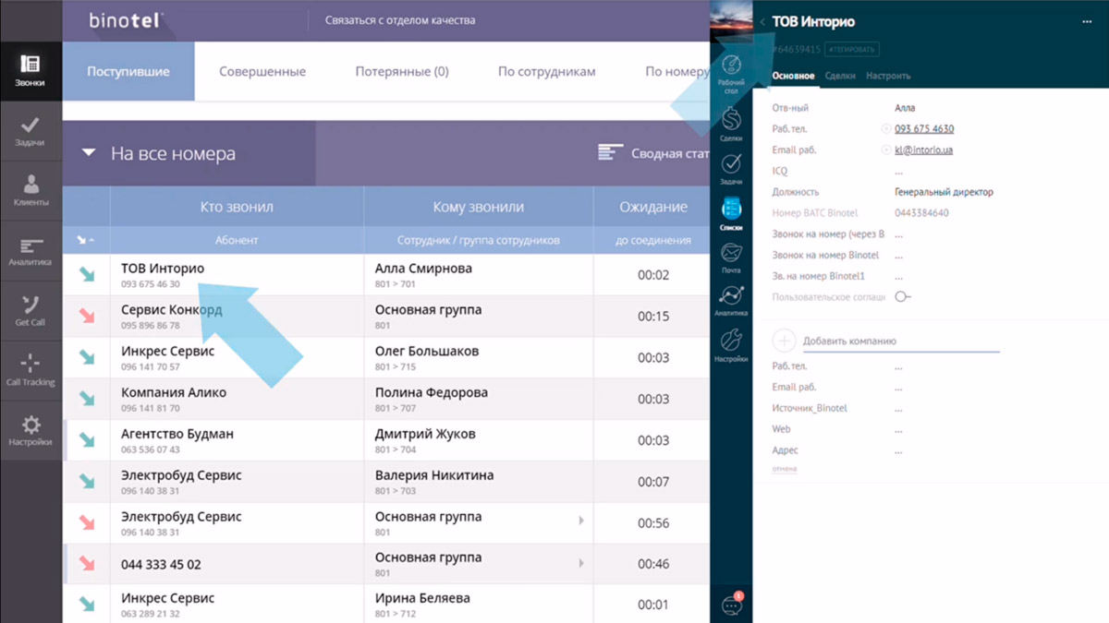Open Клиенты section in Binotel sidebar
This screenshot has width=1109, height=623.
(x=30, y=190)
